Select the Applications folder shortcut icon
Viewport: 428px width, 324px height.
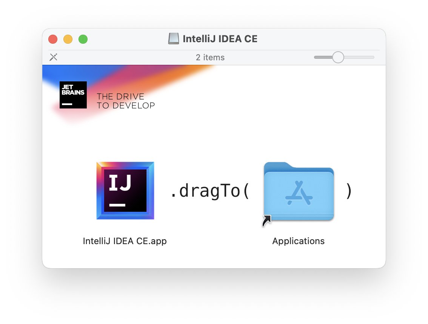299,192
